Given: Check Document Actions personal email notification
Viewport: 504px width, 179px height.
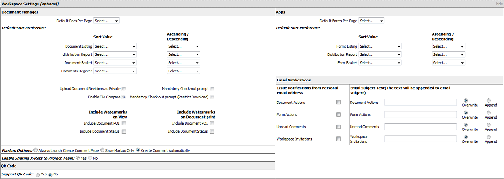Looking at the screenshot, I should pyautogui.click(x=339, y=103).
